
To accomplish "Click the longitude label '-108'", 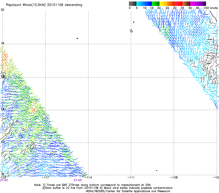I will point(174,177).
